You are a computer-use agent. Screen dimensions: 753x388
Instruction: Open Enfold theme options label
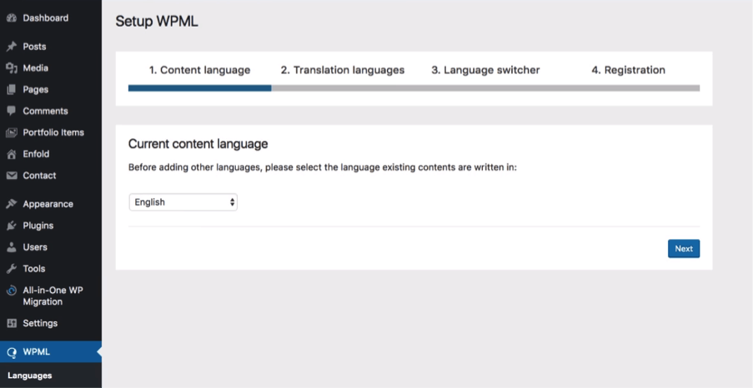[x=36, y=154]
